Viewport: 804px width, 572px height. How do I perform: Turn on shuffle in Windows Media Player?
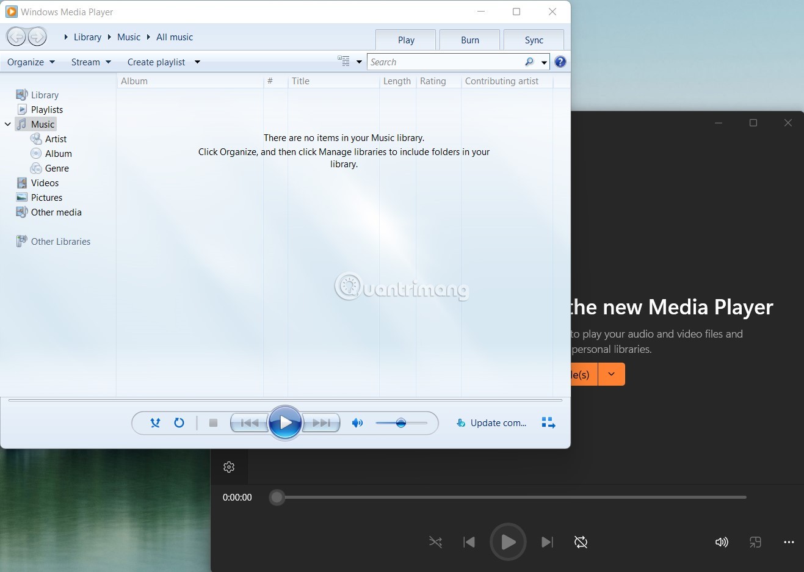(155, 422)
